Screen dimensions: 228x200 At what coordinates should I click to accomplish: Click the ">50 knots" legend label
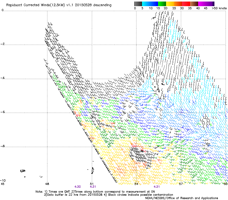(x=219, y=8)
